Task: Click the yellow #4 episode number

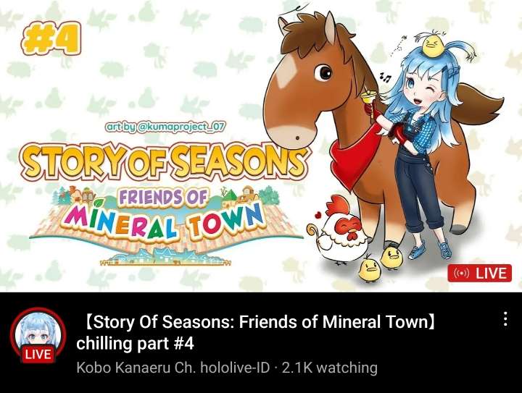Action: point(51,38)
